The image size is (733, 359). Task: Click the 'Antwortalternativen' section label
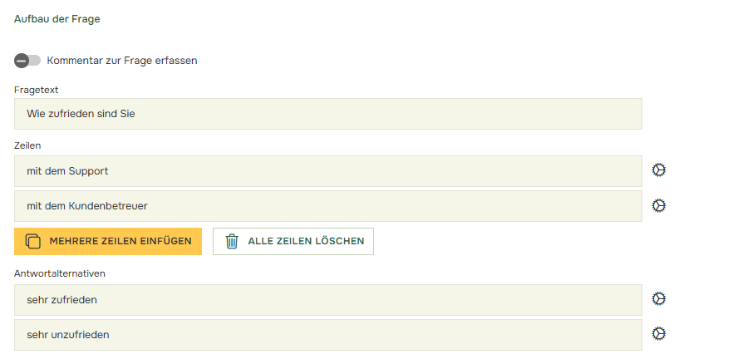[59, 273]
